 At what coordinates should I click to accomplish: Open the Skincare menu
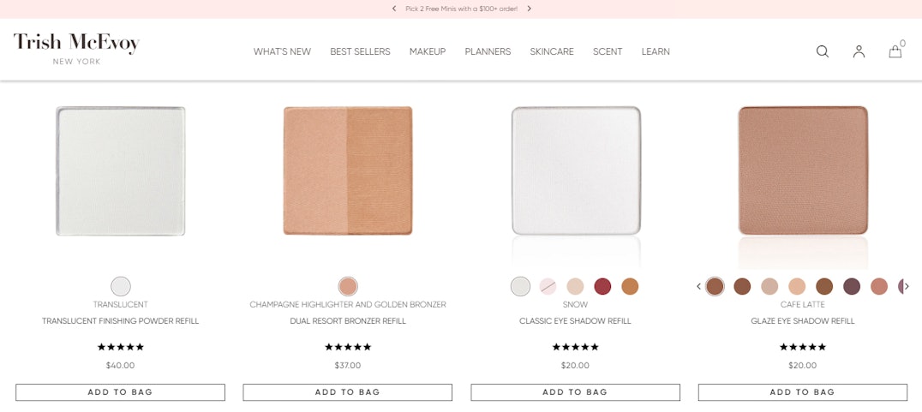point(552,51)
